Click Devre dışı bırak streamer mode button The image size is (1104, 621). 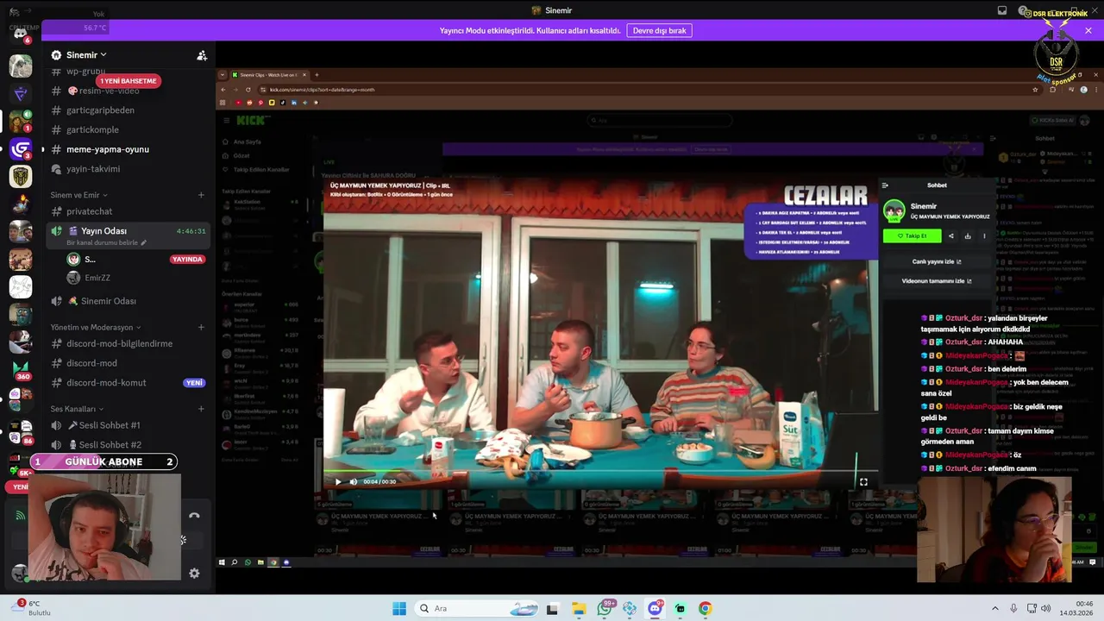[659, 30]
